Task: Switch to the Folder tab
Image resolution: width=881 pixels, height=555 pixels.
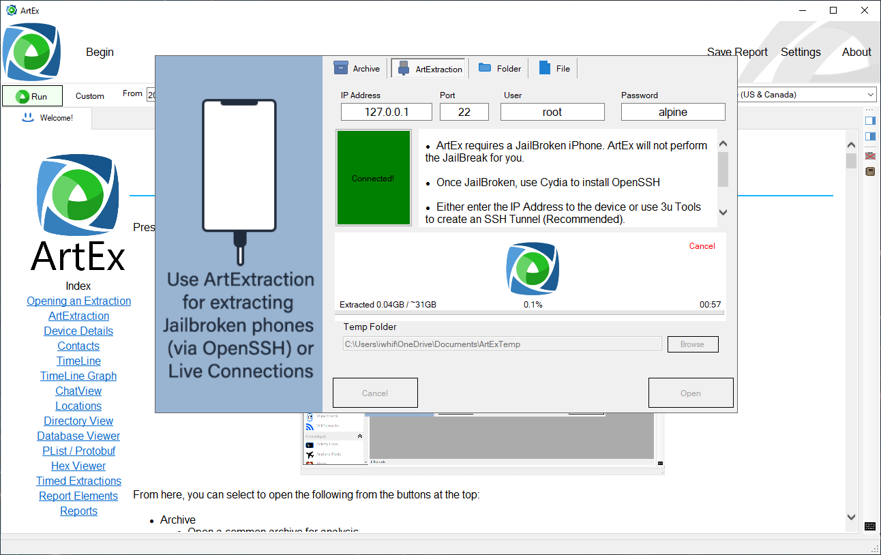Action: [x=500, y=68]
